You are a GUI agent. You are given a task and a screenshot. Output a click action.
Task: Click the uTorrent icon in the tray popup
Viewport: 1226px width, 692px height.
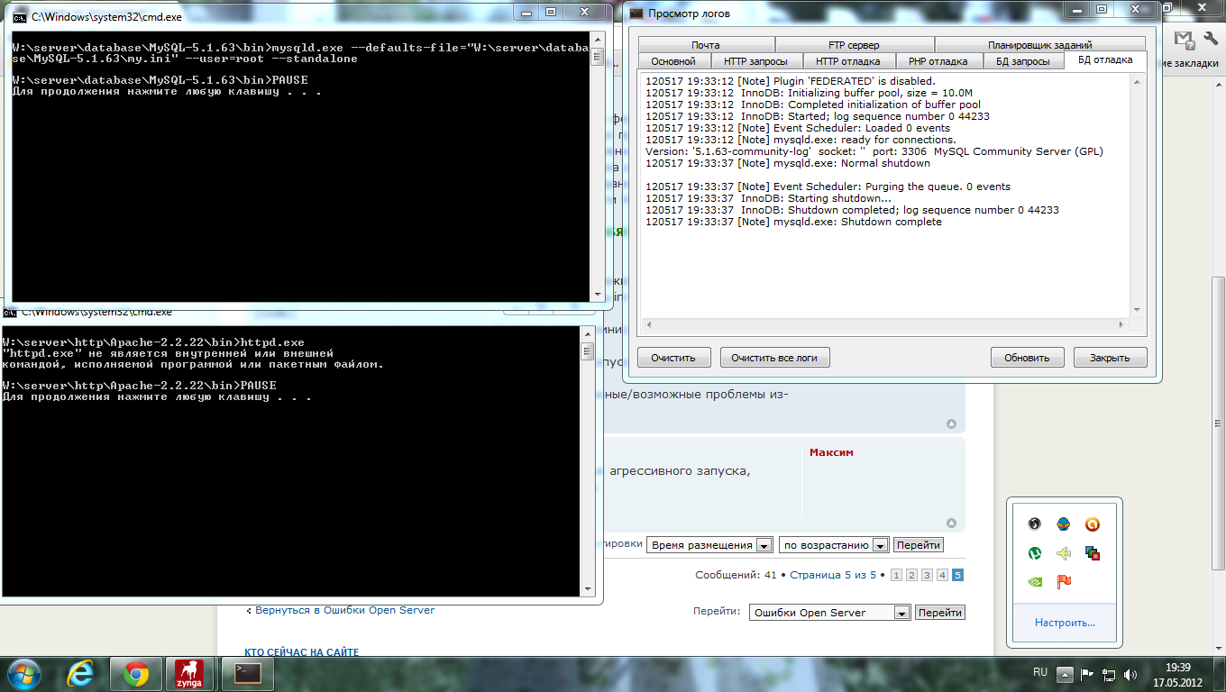(1036, 553)
